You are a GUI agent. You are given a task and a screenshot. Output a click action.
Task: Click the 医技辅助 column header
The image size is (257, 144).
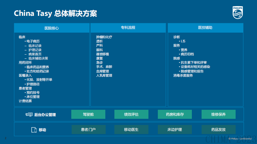coord(205,27)
